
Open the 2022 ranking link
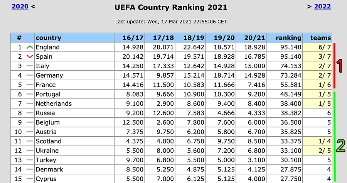point(323,6)
